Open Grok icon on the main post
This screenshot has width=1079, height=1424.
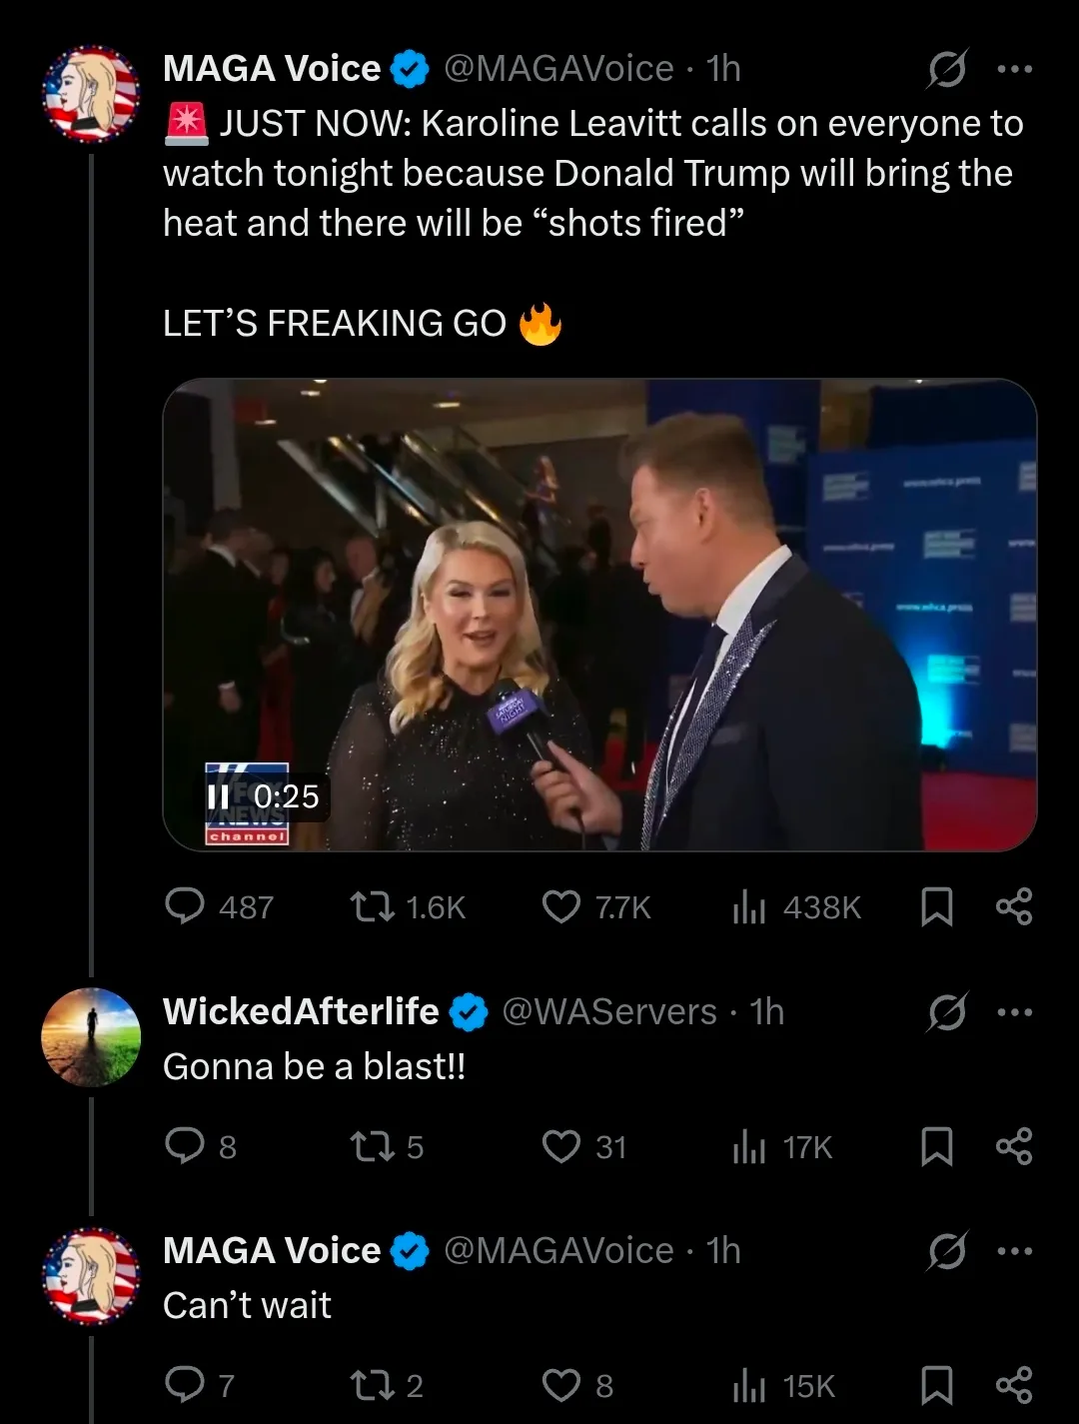946,69
